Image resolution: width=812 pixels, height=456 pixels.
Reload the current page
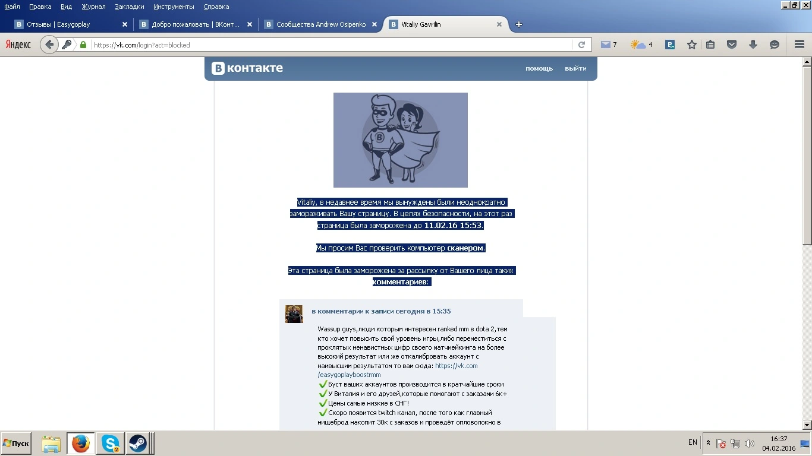[581, 45]
